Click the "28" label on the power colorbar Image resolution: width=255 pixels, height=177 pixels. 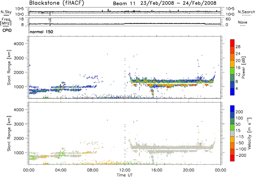(238, 47)
